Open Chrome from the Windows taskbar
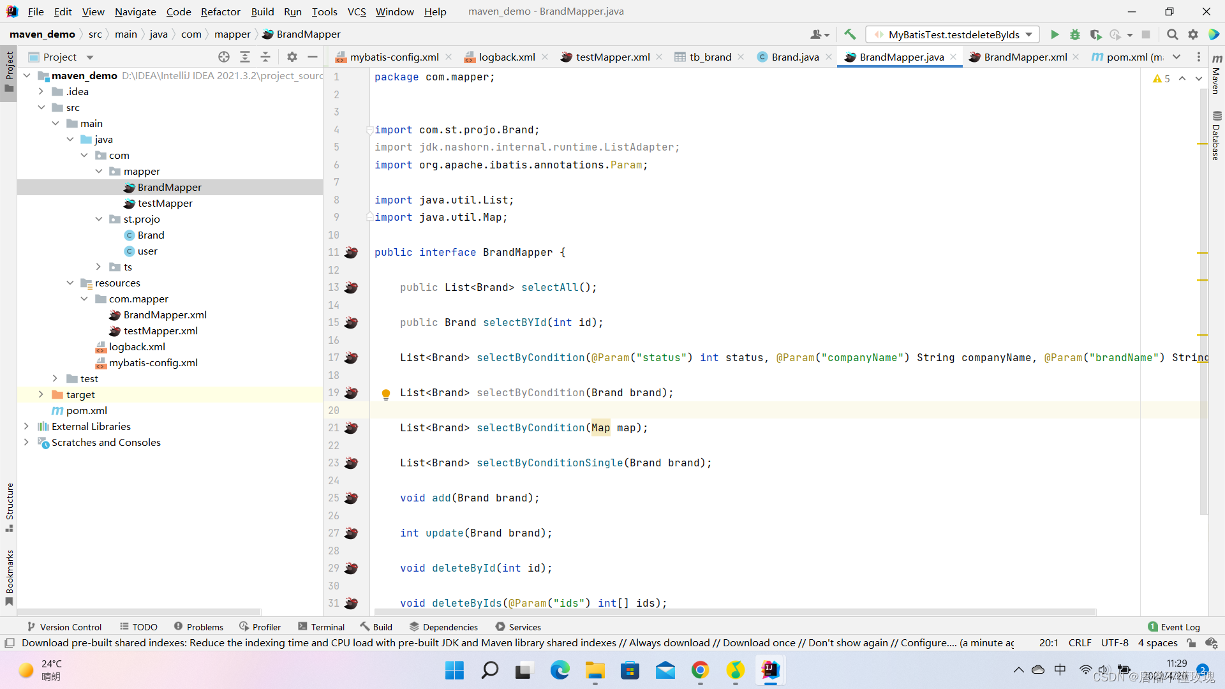Viewport: 1225px width, 689px height. click(x=700, y=670)
